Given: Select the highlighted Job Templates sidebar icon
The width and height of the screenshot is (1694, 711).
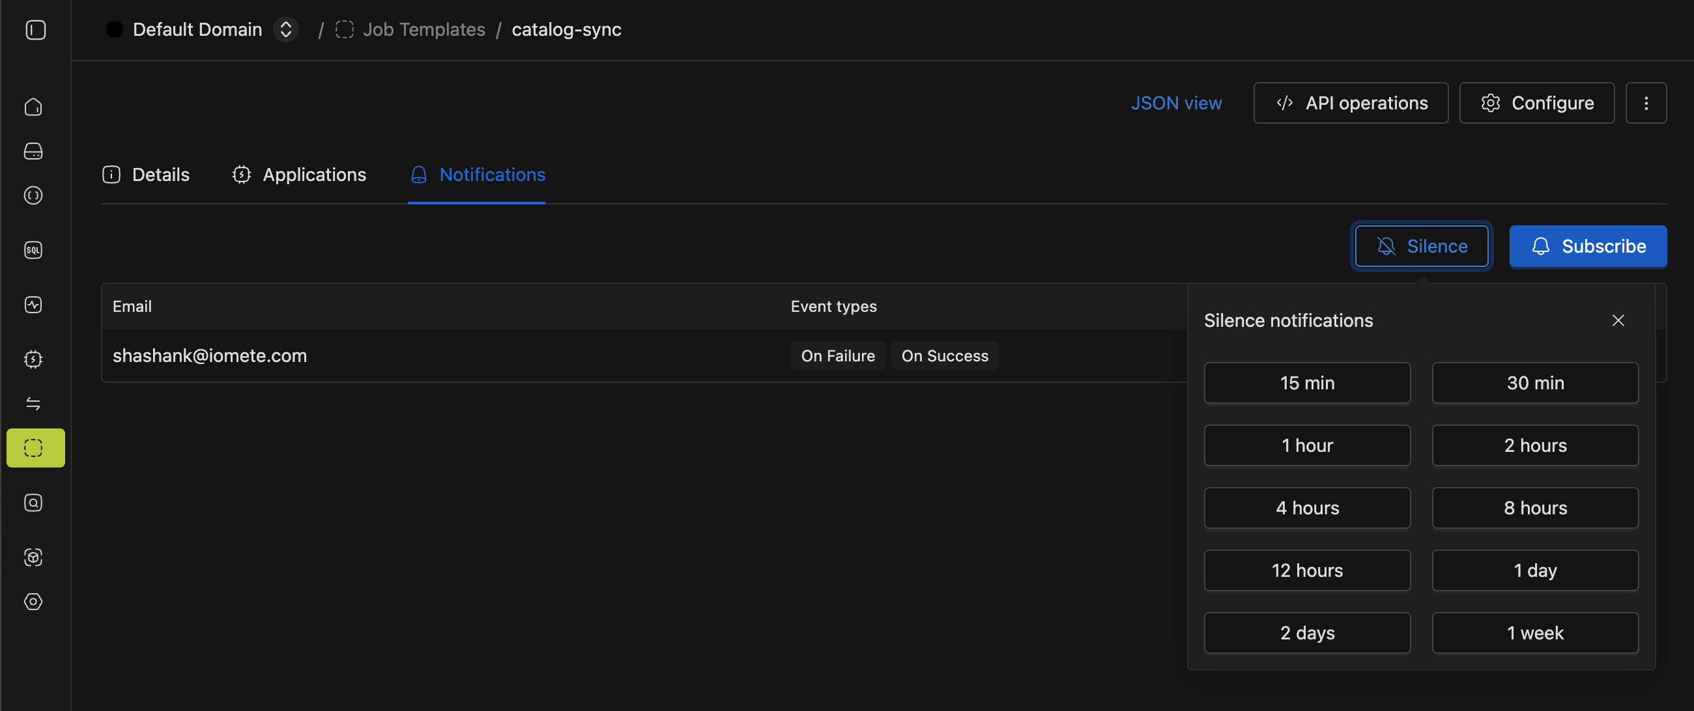Looking at the screenshot, I should click(x=36, y=448).
